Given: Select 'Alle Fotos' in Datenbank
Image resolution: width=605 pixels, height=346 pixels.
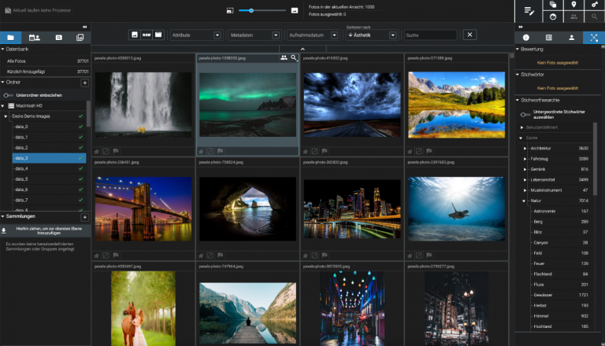Looking at the screenshot, I should [17, 60].
